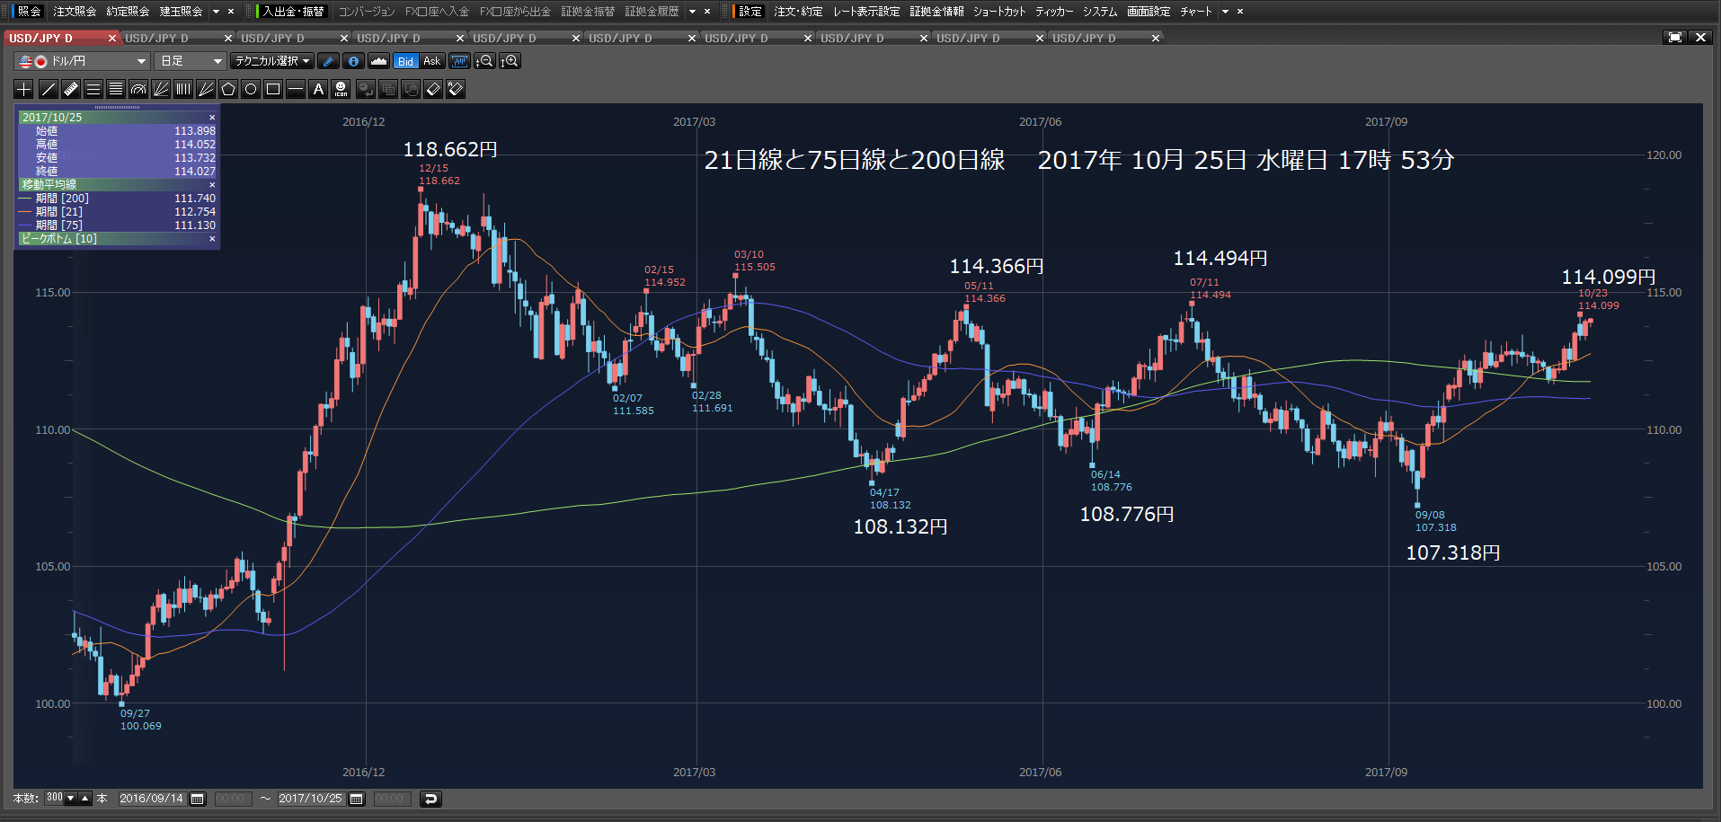Select the vertical time zone lines tool
Screen dimensions: 1721x822
click(x=183, y=89)
